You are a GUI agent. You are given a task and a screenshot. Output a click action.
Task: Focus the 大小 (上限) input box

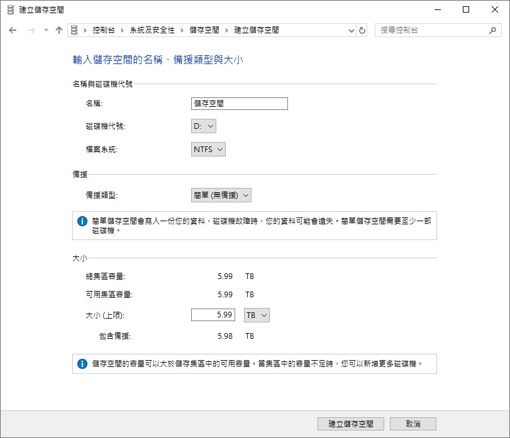pos(213,315)
